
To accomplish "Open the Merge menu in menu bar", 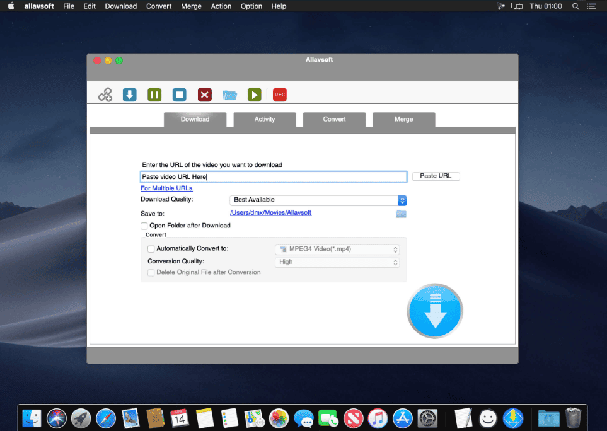I will pos(191,6).
